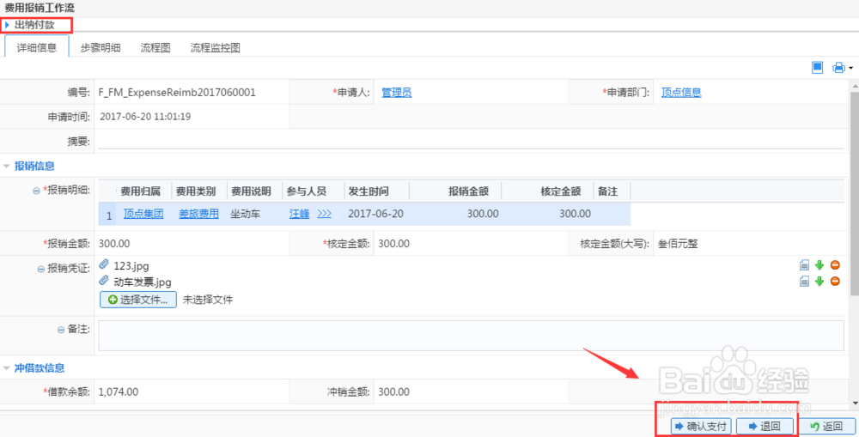Click the 核定金额 column header
Image resolution: width=859 pixels, height=437 pixels.
click(x=547, y=191)
